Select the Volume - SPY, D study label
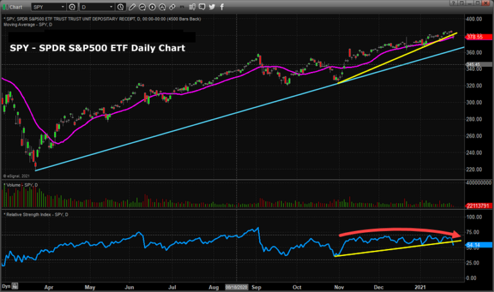The height and width of the screenshot is (292, 494). pos(22,185)
